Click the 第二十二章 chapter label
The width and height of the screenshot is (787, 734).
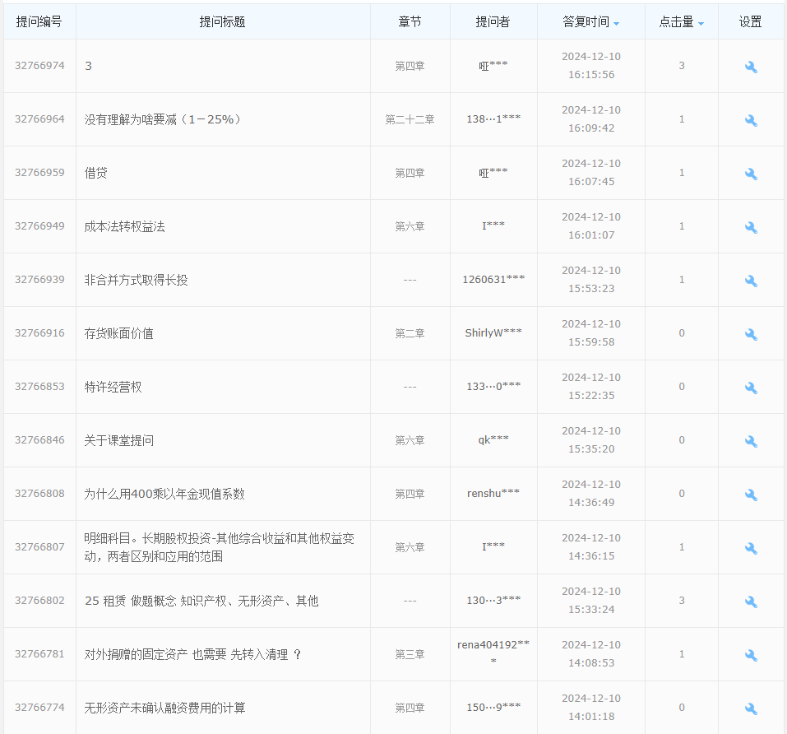tap(410, 119)
